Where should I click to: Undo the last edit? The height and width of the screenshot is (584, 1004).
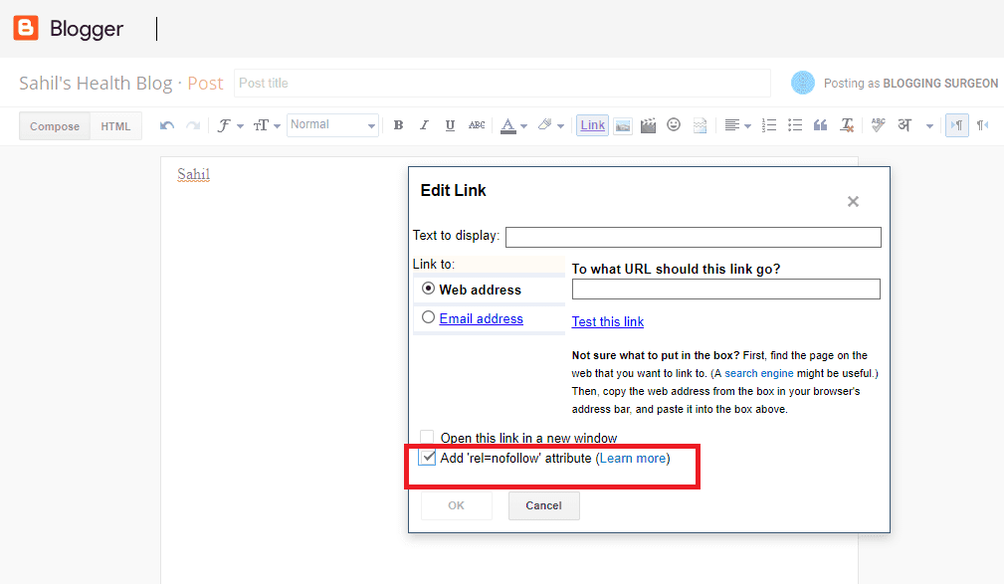pos(167,125)
